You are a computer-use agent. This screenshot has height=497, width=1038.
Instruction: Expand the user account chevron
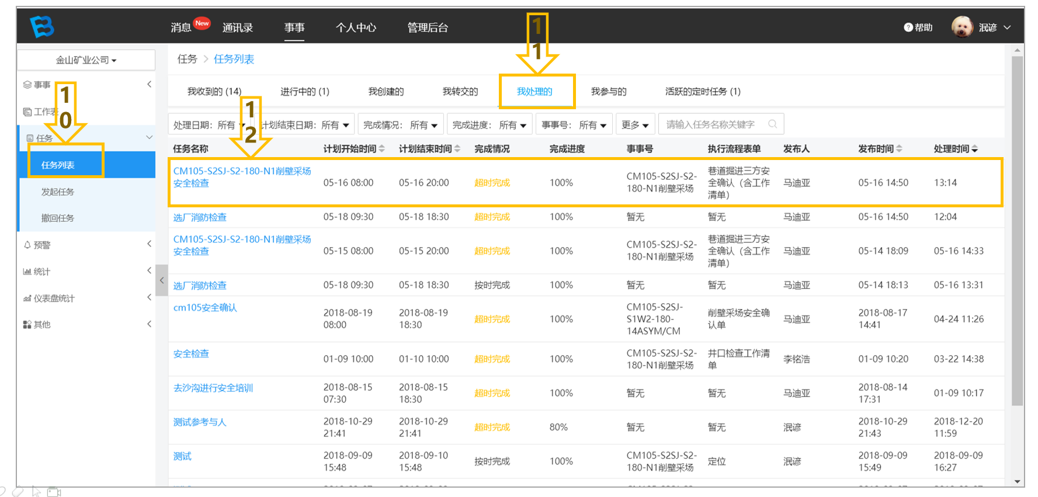click(x=1007, y=27)
